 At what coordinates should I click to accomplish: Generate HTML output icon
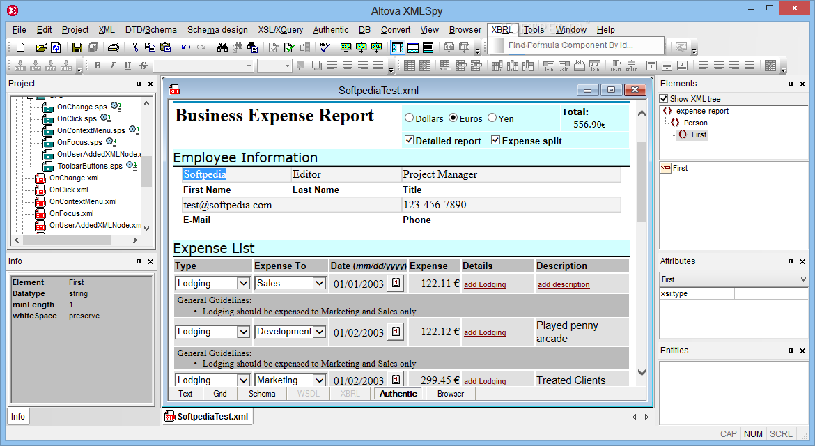20,66
